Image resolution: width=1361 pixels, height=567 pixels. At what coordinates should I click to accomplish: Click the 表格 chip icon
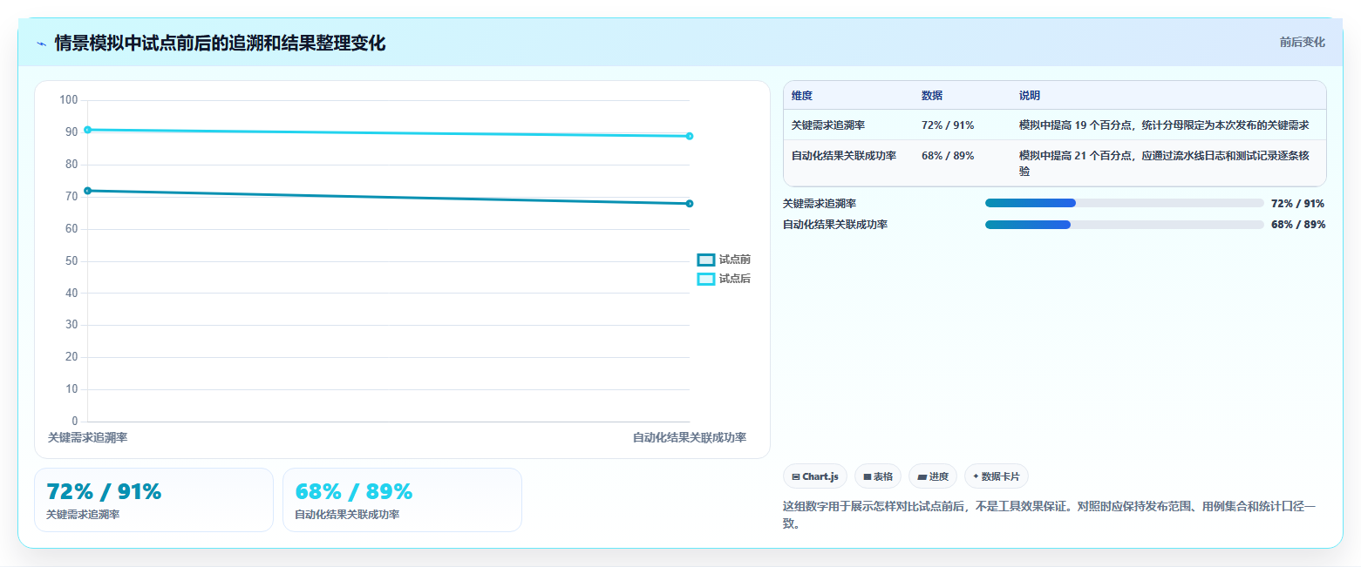coord(868,476)
